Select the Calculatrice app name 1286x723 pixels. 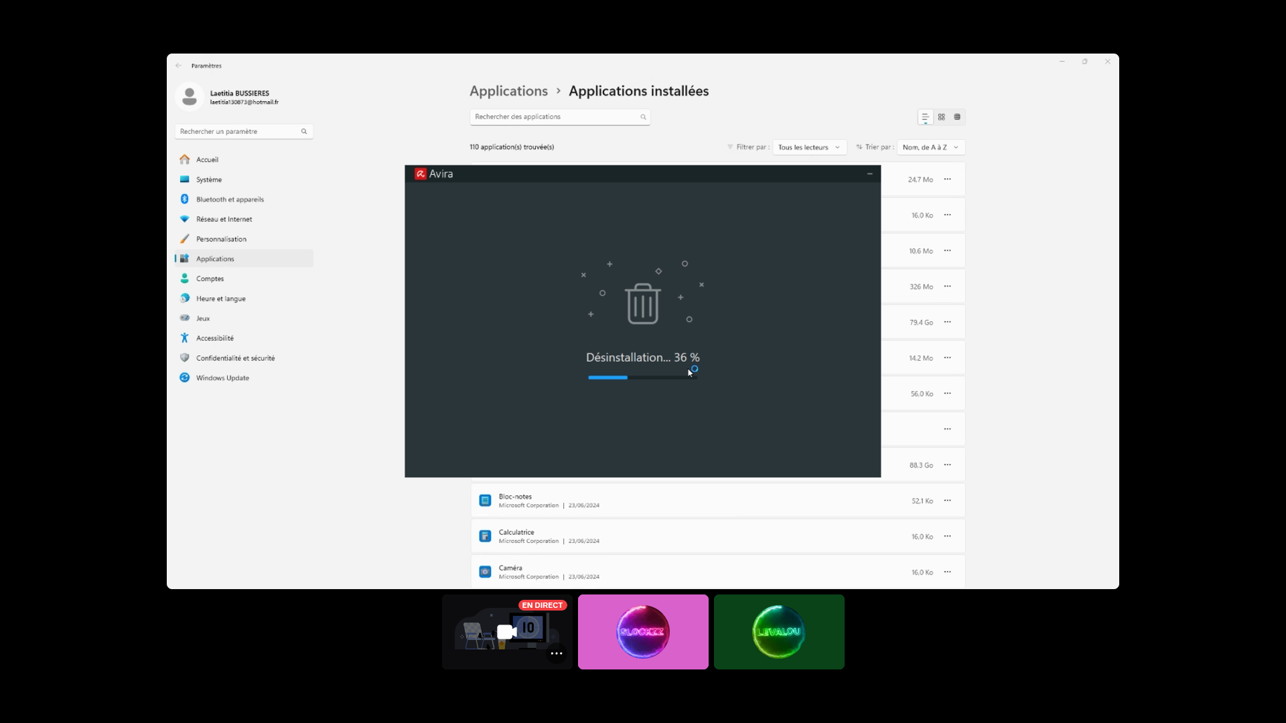tap(516, 532)
